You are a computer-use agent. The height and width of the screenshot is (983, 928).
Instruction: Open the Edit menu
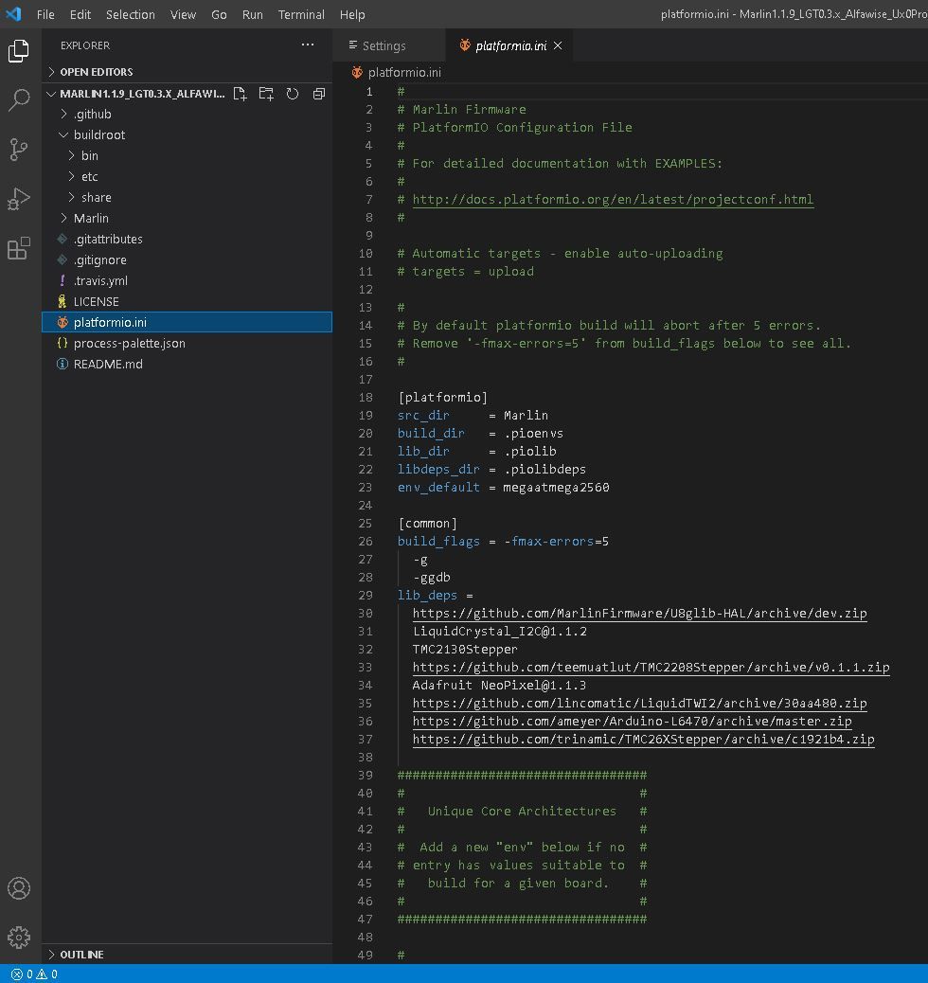[x=80, y=14]
